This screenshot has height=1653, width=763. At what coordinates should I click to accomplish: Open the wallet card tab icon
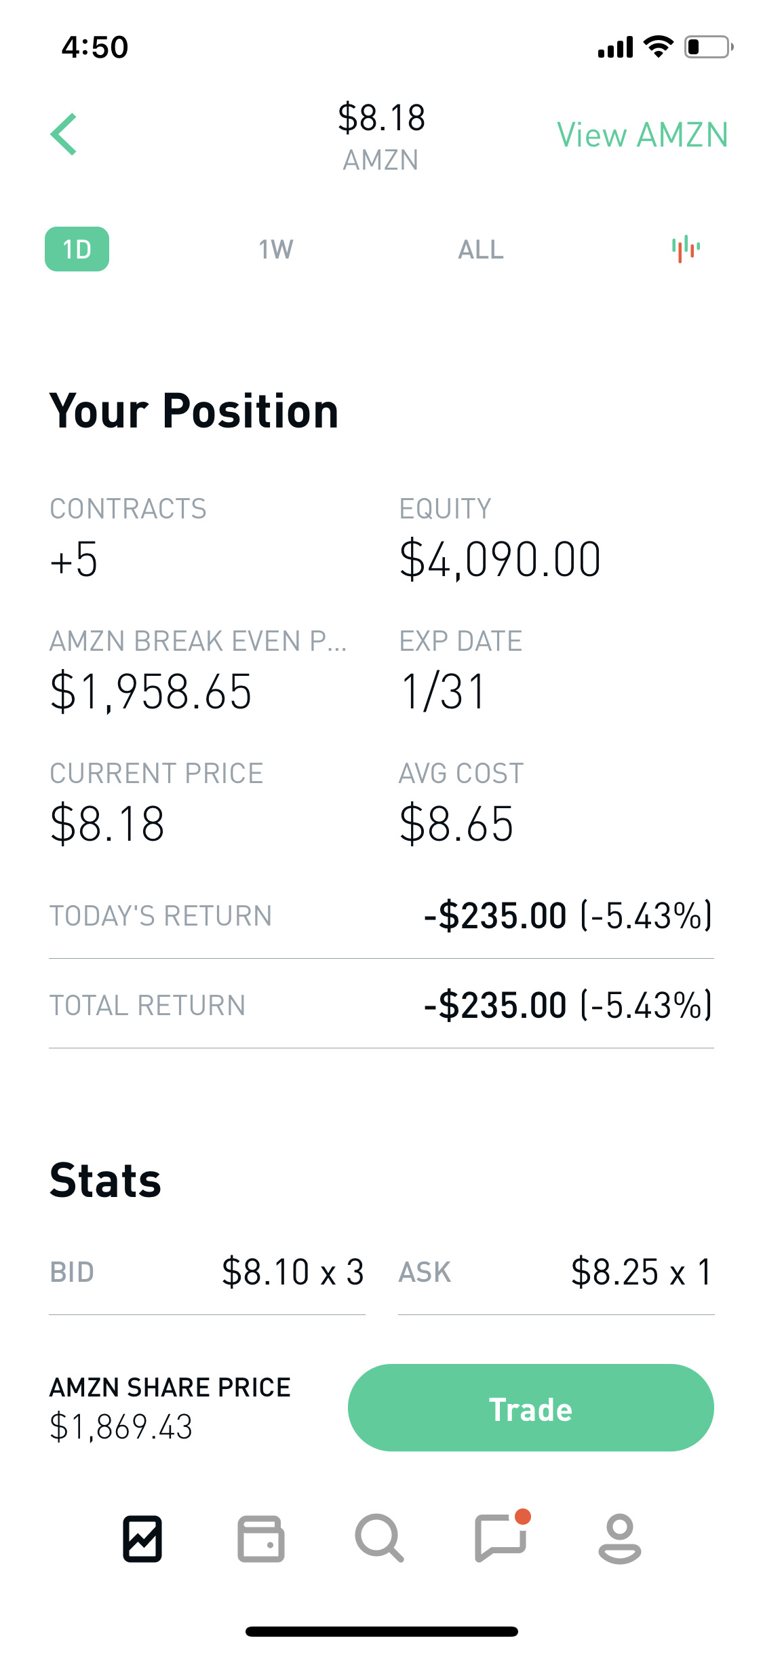pos(261,1538)
